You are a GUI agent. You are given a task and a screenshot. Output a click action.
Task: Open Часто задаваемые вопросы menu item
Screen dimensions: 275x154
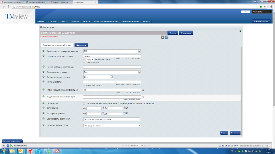pyautogui.click(x=106, y=21)
